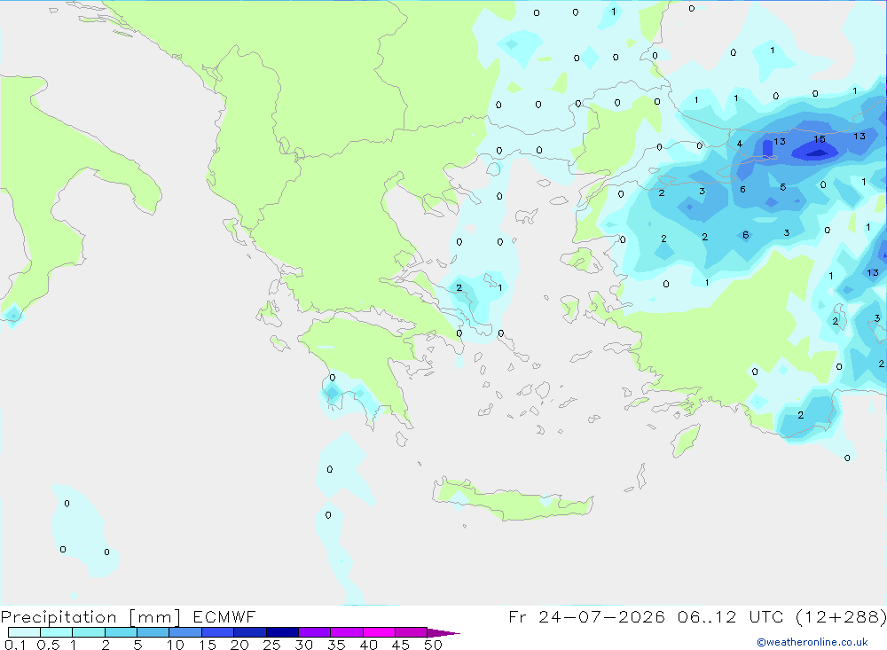The image size is (887, 650).
Task: Click the above-50 mm arrow tip of legend
Action: coord(443,632)
